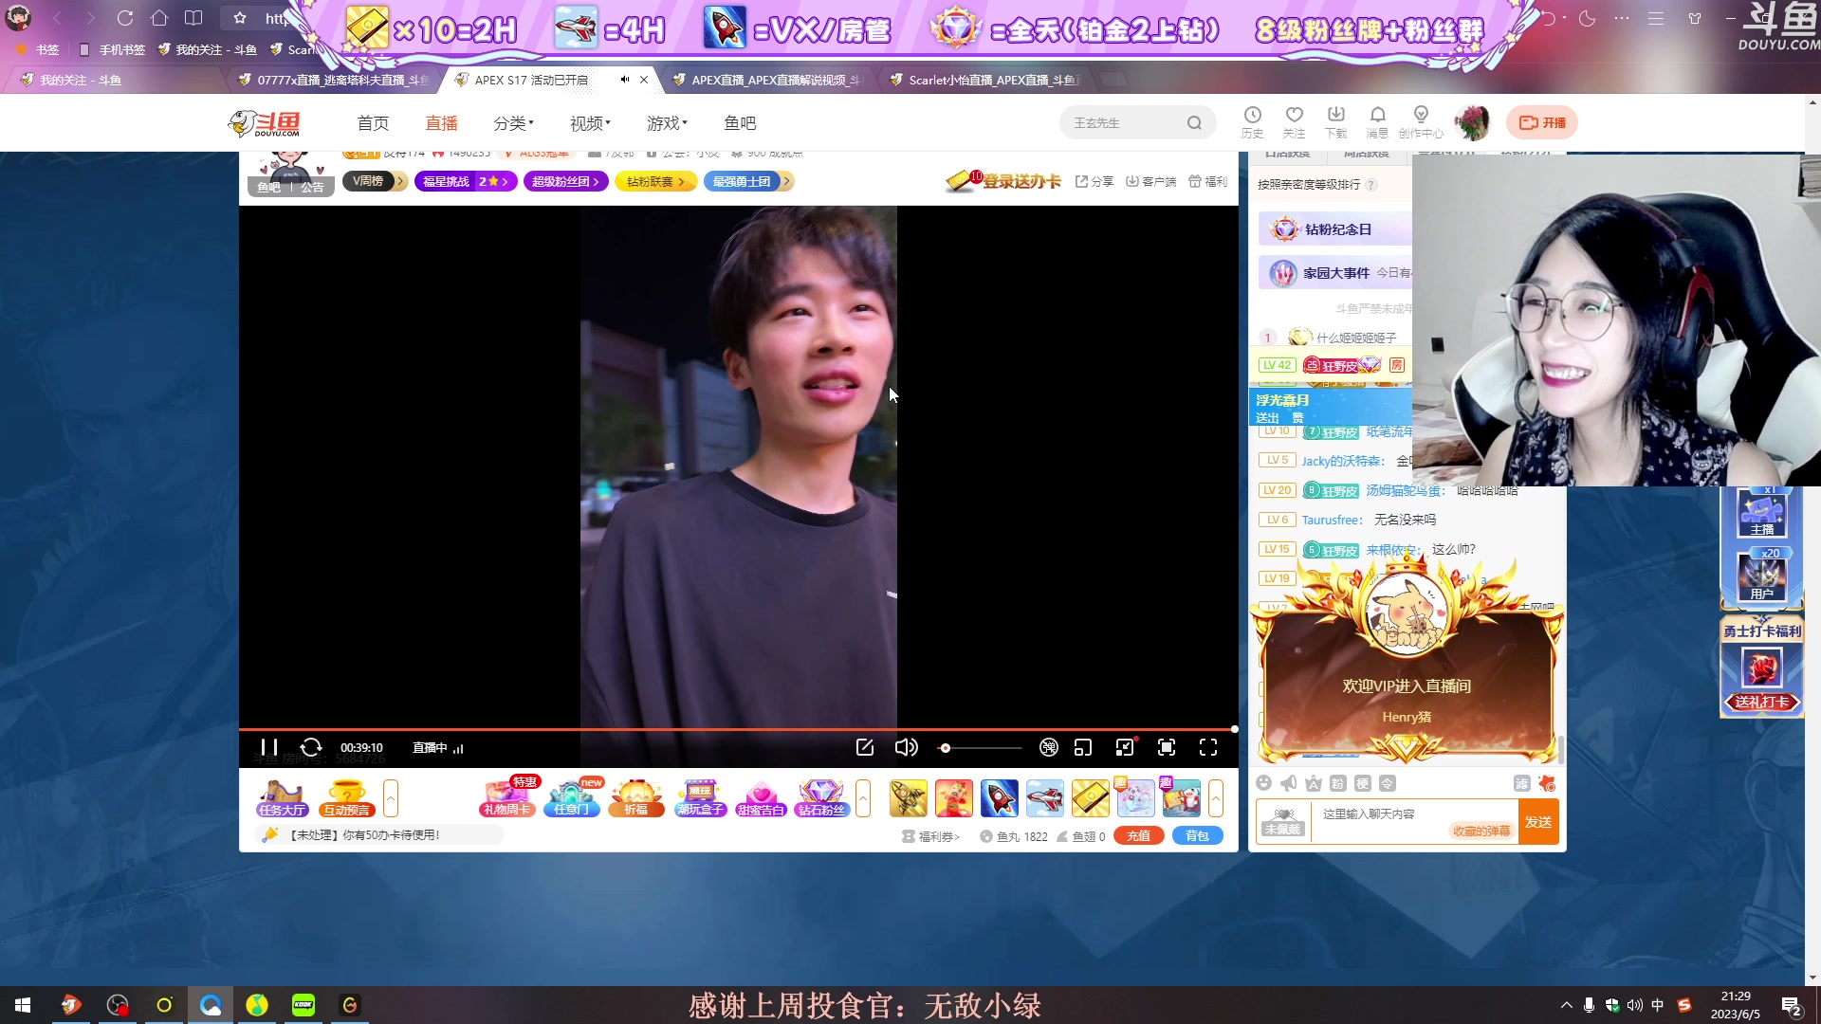Send the golden rocket gift
The image size is (1821, 1024).
click(x=908, y=798)
